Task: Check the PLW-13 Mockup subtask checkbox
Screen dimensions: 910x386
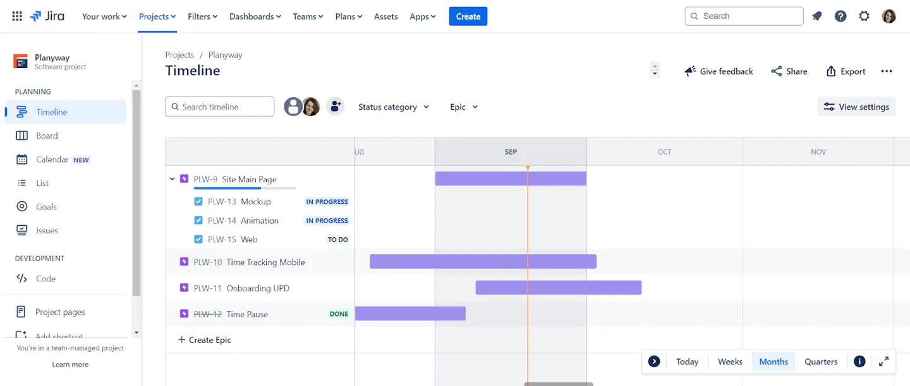Action: pos(198,201)
